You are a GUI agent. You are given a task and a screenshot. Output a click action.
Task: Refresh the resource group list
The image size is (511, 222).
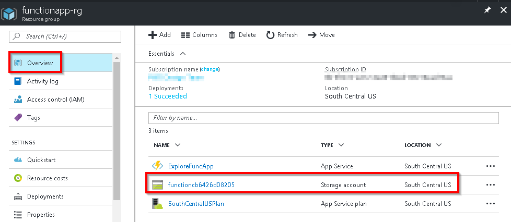coord(282,35)
